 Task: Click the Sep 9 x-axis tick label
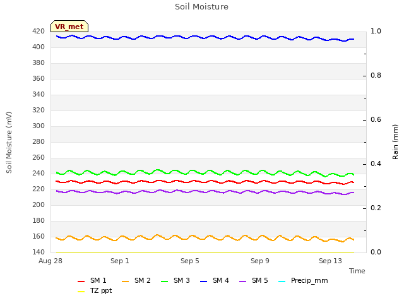click(x=260, y=261)
